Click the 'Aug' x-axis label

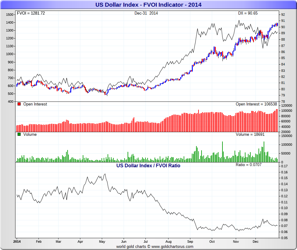pos(169,242)
